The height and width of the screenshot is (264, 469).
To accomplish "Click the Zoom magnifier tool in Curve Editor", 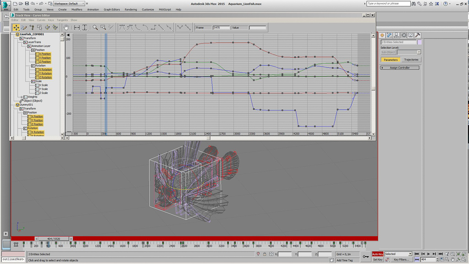I will (95, 27).
